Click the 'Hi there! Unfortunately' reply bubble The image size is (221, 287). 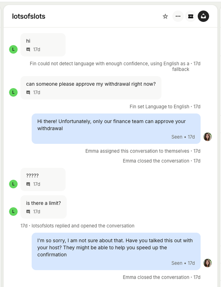click(116, 125)
